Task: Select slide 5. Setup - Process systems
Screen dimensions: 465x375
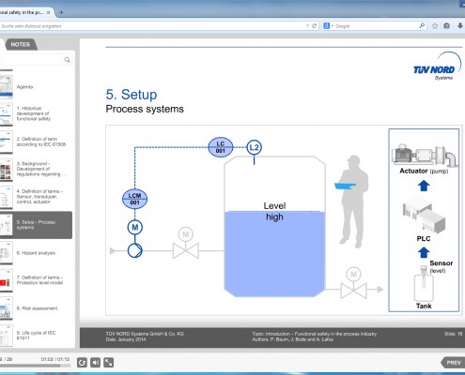Action: coord(36,225)
